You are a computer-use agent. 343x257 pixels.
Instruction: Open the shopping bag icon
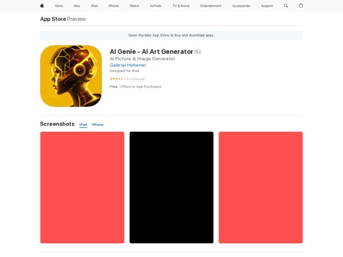tap(301, 6)
